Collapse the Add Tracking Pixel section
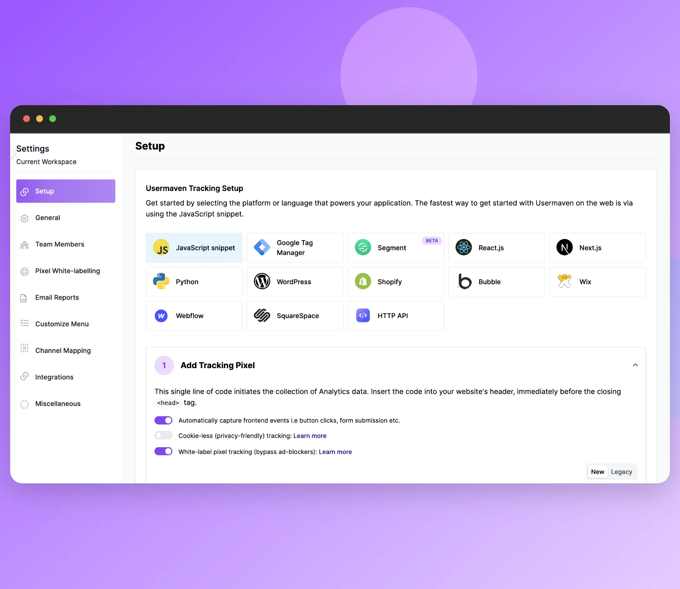Screen dimensions: 680x589 click(635, 365)
